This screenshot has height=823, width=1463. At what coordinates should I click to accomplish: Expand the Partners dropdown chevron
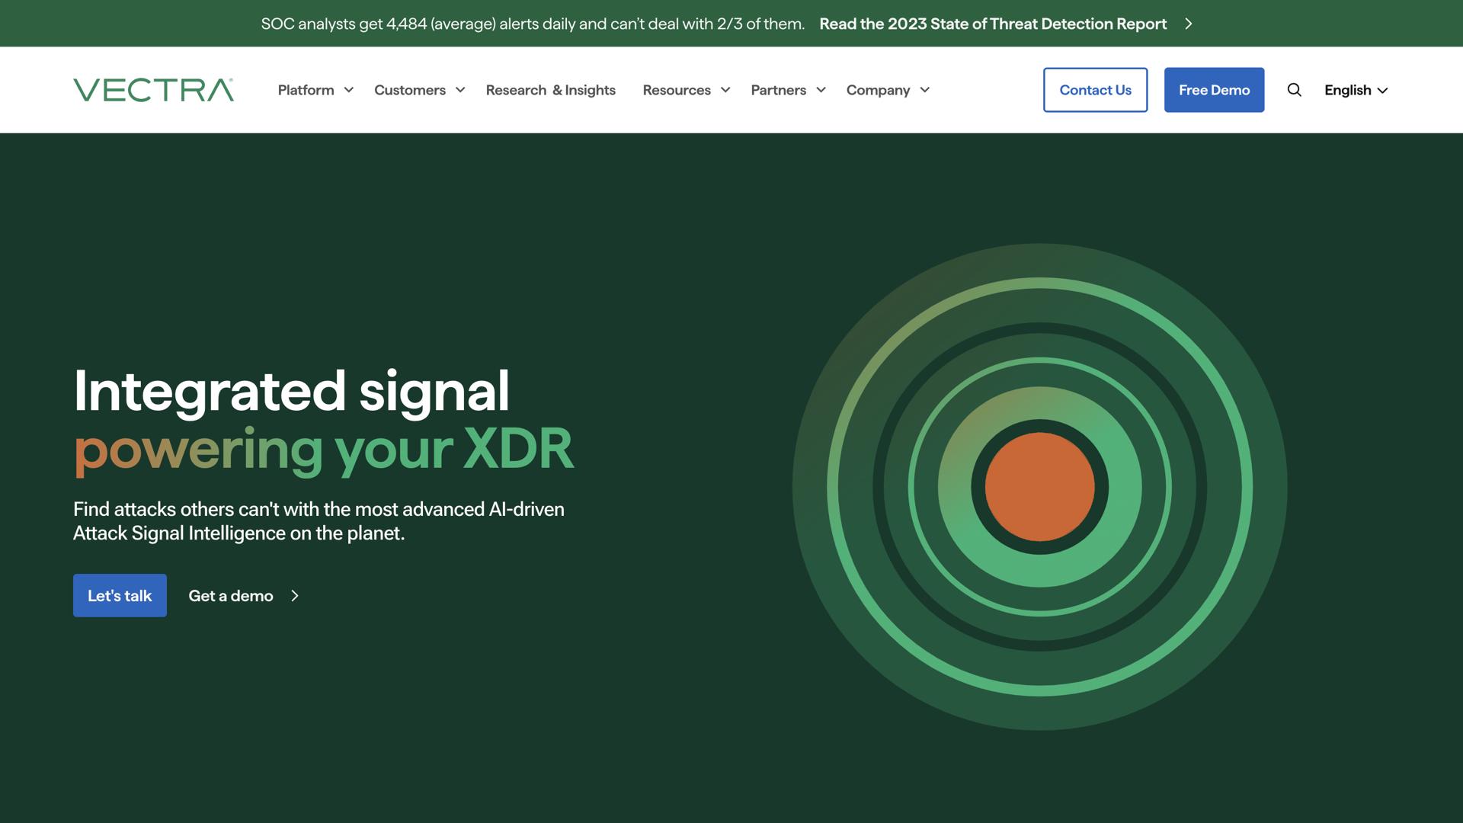tap(821, 90)
